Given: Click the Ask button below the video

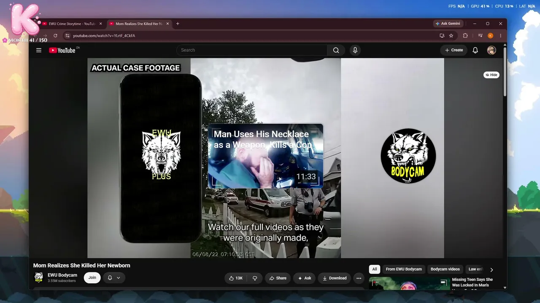Looking at the screenshot, I should tap(305, 278).
